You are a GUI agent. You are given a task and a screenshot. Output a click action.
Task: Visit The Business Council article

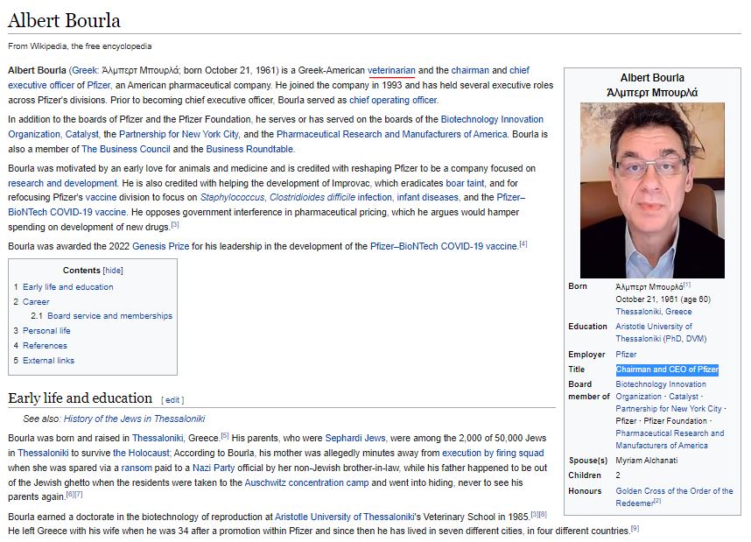125,149
